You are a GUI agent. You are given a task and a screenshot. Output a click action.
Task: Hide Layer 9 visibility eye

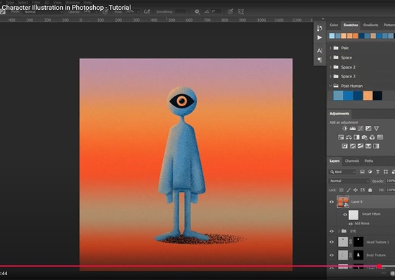[x=332, y=202]
